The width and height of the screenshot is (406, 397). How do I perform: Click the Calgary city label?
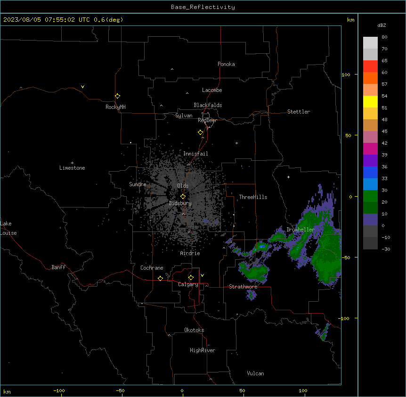click(188, 284)
